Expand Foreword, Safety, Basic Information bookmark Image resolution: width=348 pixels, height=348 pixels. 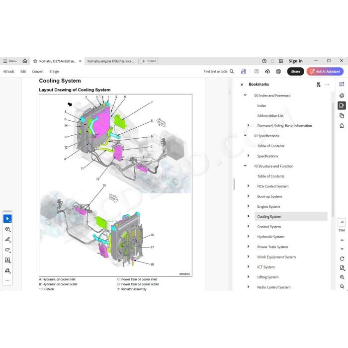click(x=248, y=126)
